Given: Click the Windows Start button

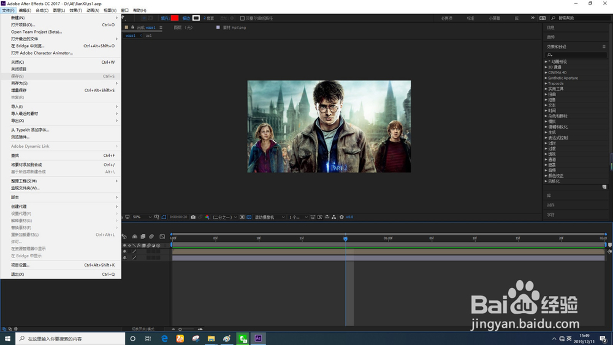Looking at the screenshot, I should tap(7, 338).
